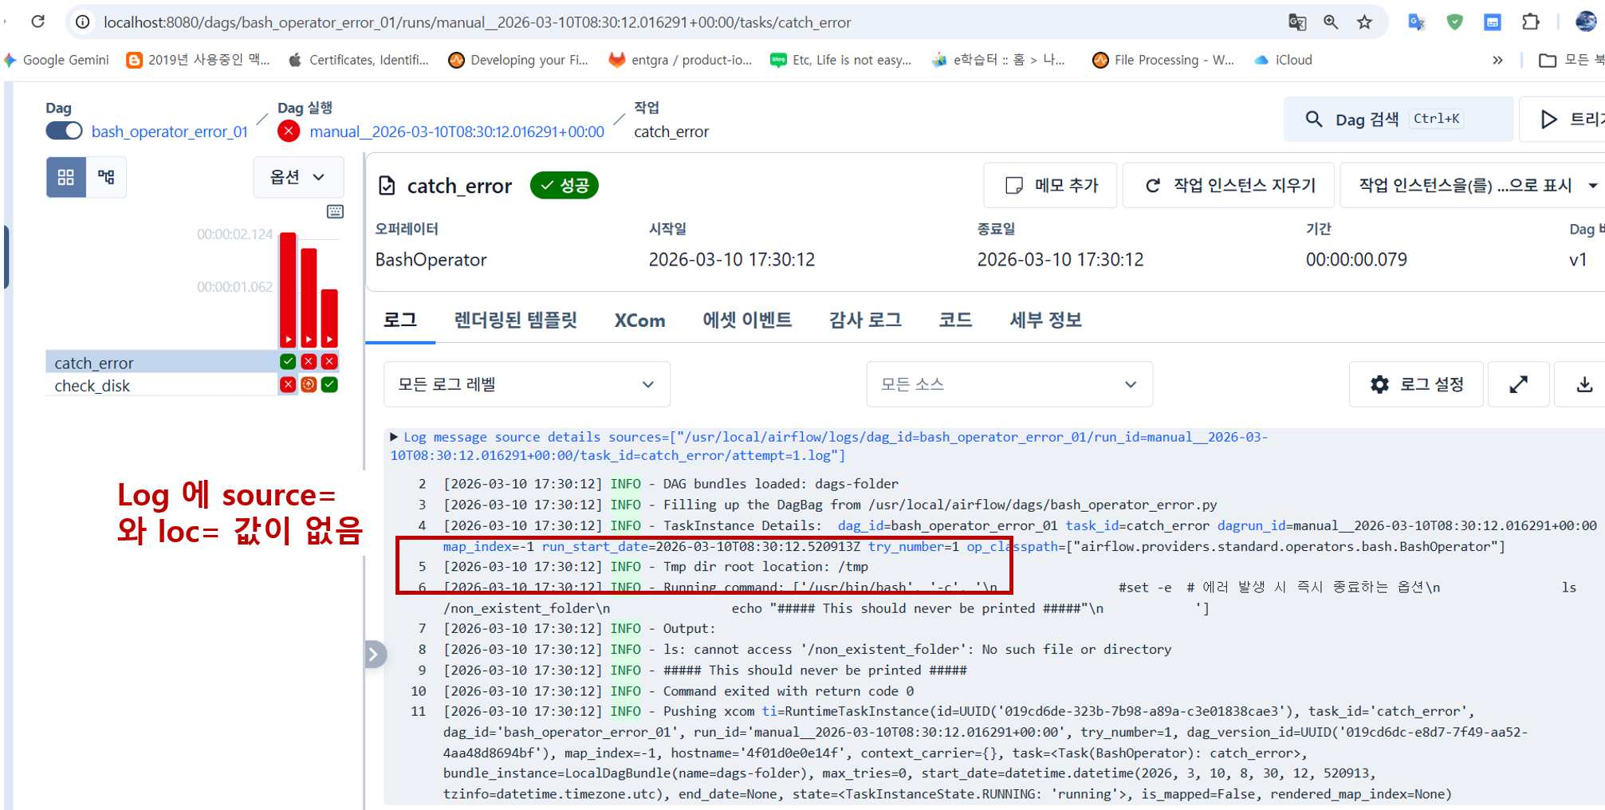Bookmark this page with the star icon
Screen dimensions: 1605x810
pos(1364,22)
